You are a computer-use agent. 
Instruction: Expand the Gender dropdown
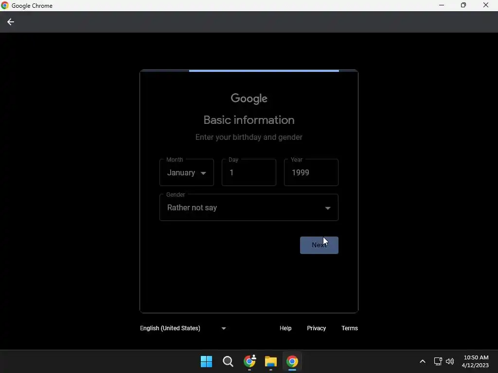[x=249, y=207]
